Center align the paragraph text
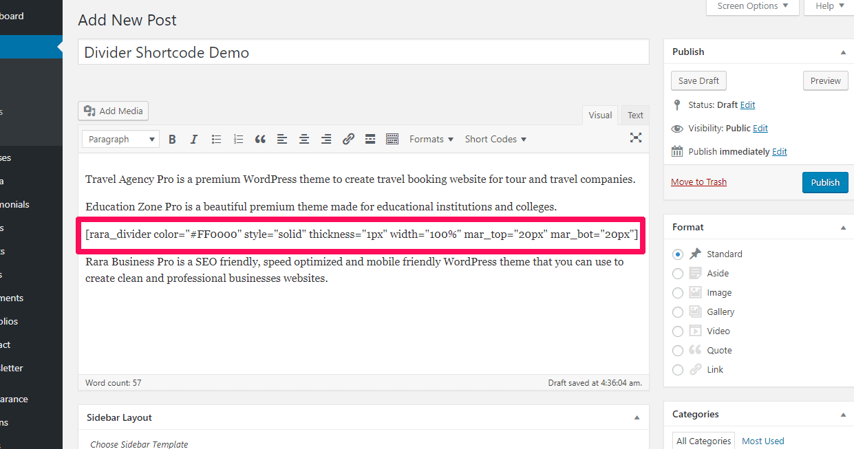Viewport: 854px width, 449px height. (x=304, y=139)
